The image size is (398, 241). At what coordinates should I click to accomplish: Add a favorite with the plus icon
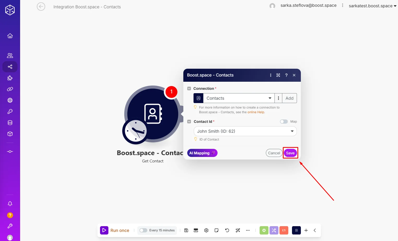(x=306, y=230)
